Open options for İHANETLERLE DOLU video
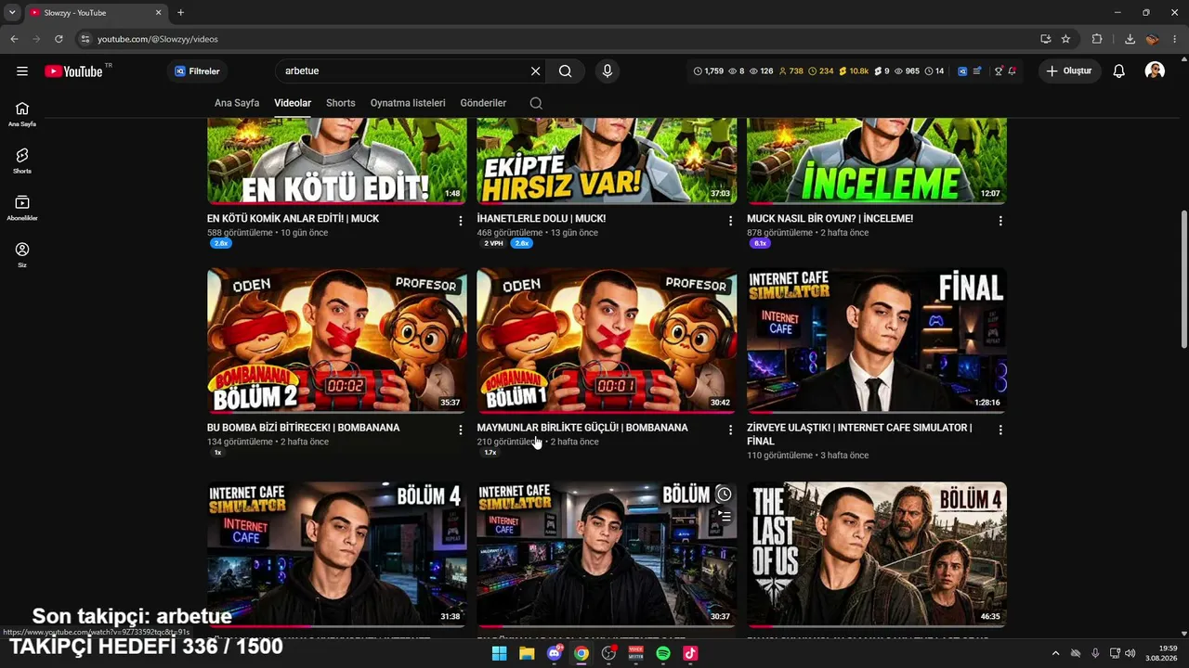The image size is (1189, 668). tap(730, 221)
